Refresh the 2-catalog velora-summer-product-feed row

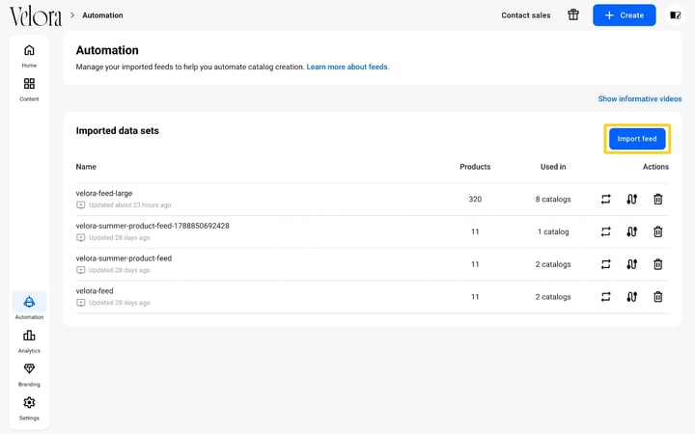tap(605, 264)
